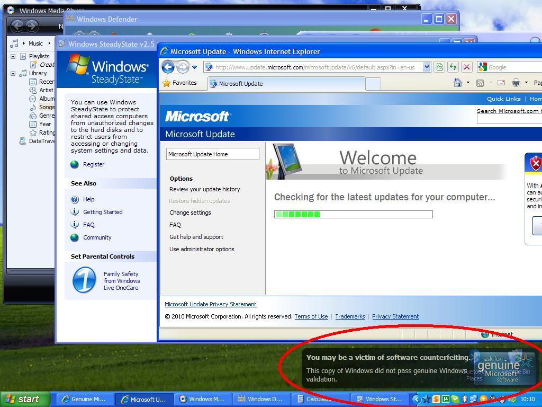Screen dimensions: 542x407
Task: Click the Family Safety OneCare blue icon
Action: pyautogui.click(x=84, y=280)
